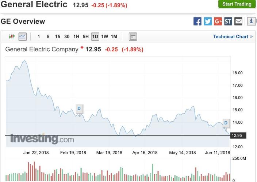Click the Start Trading button
The width and height of the screenshot is (257, 182).
(237, 4)
